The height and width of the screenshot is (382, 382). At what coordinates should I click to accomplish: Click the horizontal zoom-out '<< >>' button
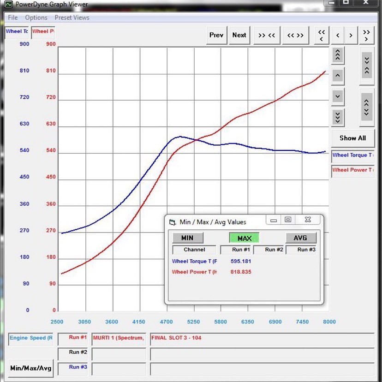click(x=295, y=35)
